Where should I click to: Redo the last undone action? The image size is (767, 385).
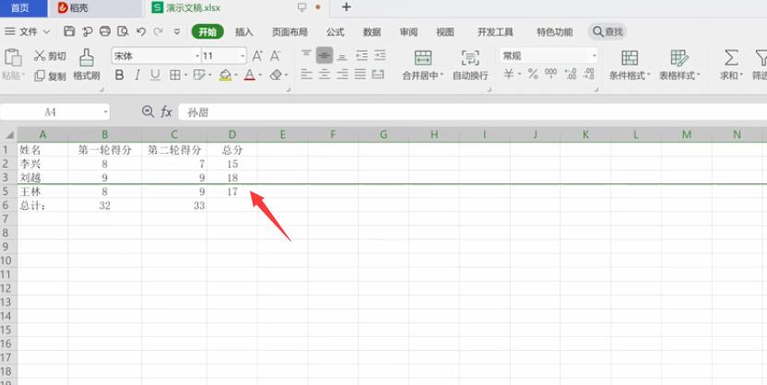[x=158, y=31]
